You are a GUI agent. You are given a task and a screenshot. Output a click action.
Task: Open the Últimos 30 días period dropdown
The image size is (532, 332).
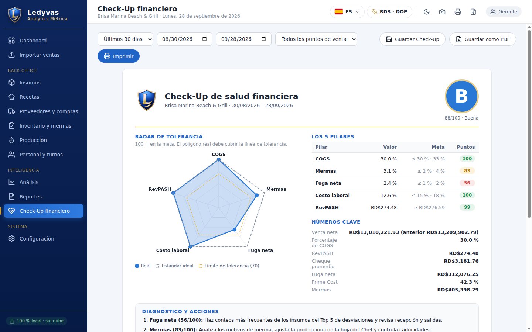pyautogui.click(x=125, y=39)
